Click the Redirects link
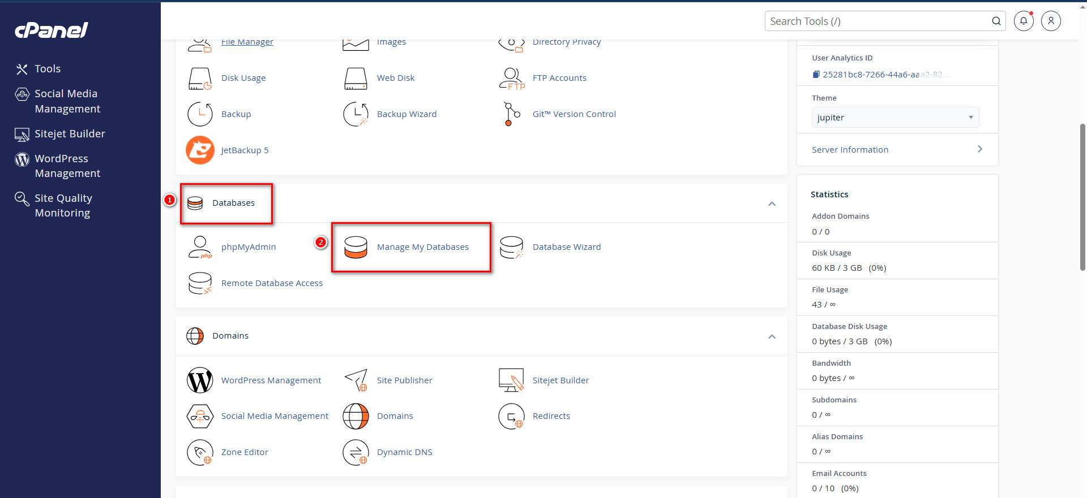Screen dimensions: 1087x498 click(x=551, y=416)
